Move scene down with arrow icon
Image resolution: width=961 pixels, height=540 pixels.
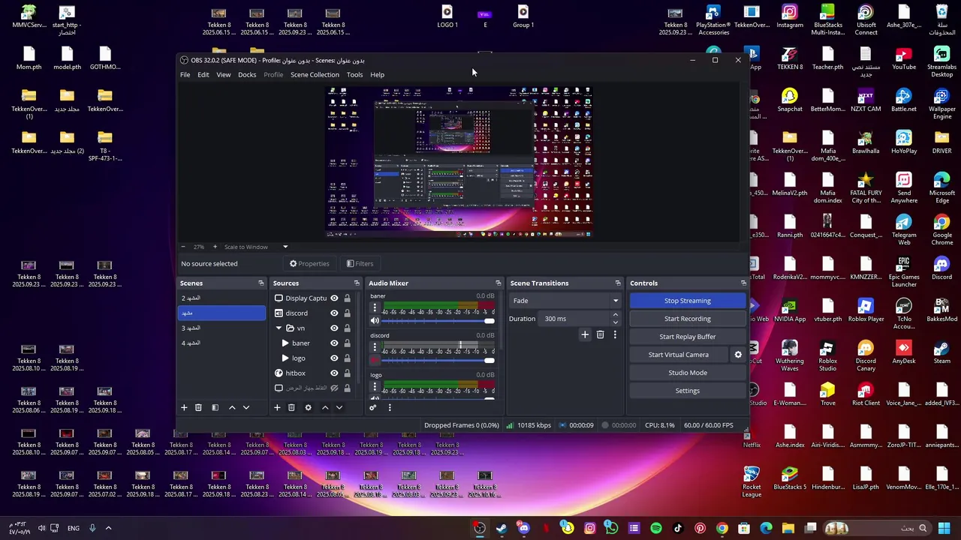246,407
